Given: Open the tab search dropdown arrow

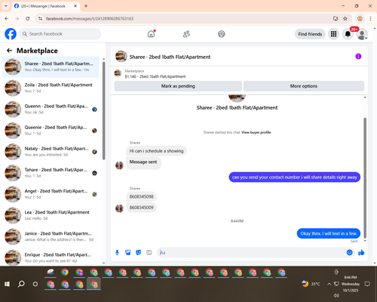Looking at the screenshot, I should pyautogui.click(x=6, y=6).
